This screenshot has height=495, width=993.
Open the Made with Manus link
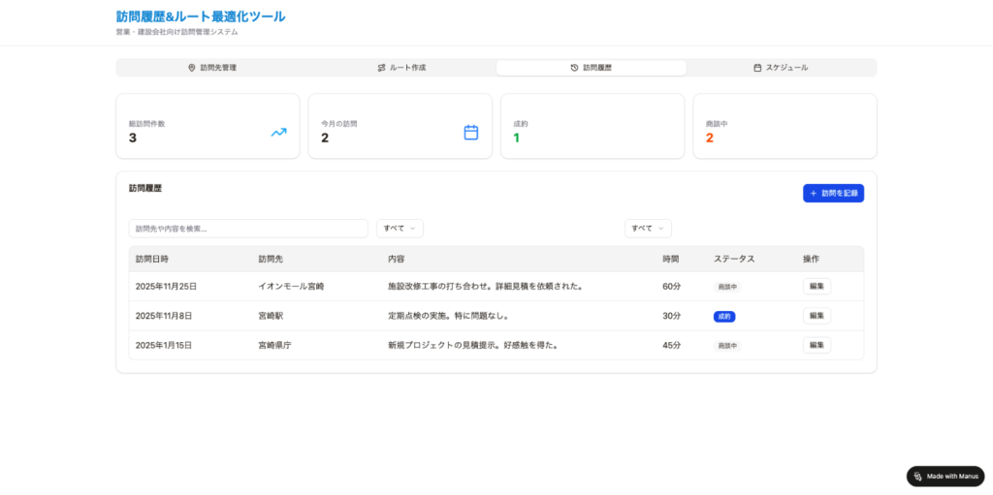950,477
